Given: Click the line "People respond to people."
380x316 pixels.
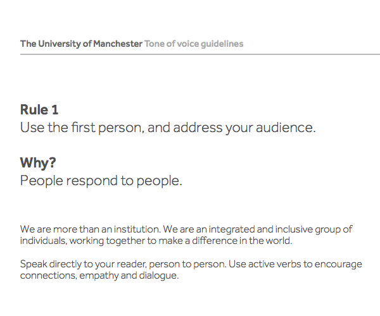Looking at the screenshot, I should 101,181.
